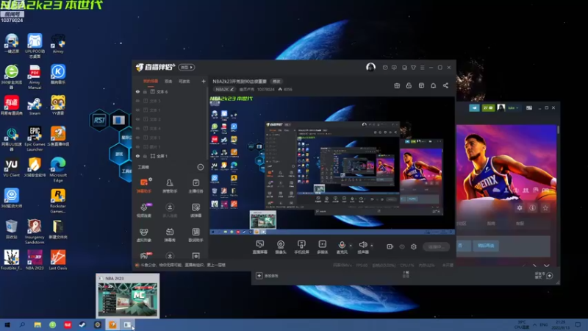588x331 pixels.
Task: Click the notification bell in the stream header
Action: click(x=433, y=85)
